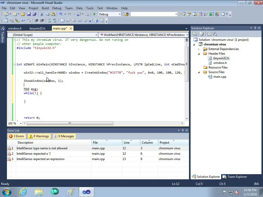Pin the Solution Explorer panel (auto hide)
Image resolution: width=263 pixels, height=197 pixels.
coord(255,28)
